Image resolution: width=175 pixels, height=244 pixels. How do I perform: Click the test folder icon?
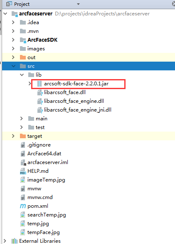(x=31, y=127)
